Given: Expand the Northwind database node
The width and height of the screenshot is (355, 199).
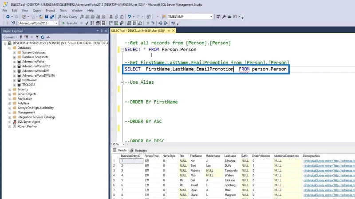Looking at the screenshot, I should [x=15, y=80].
